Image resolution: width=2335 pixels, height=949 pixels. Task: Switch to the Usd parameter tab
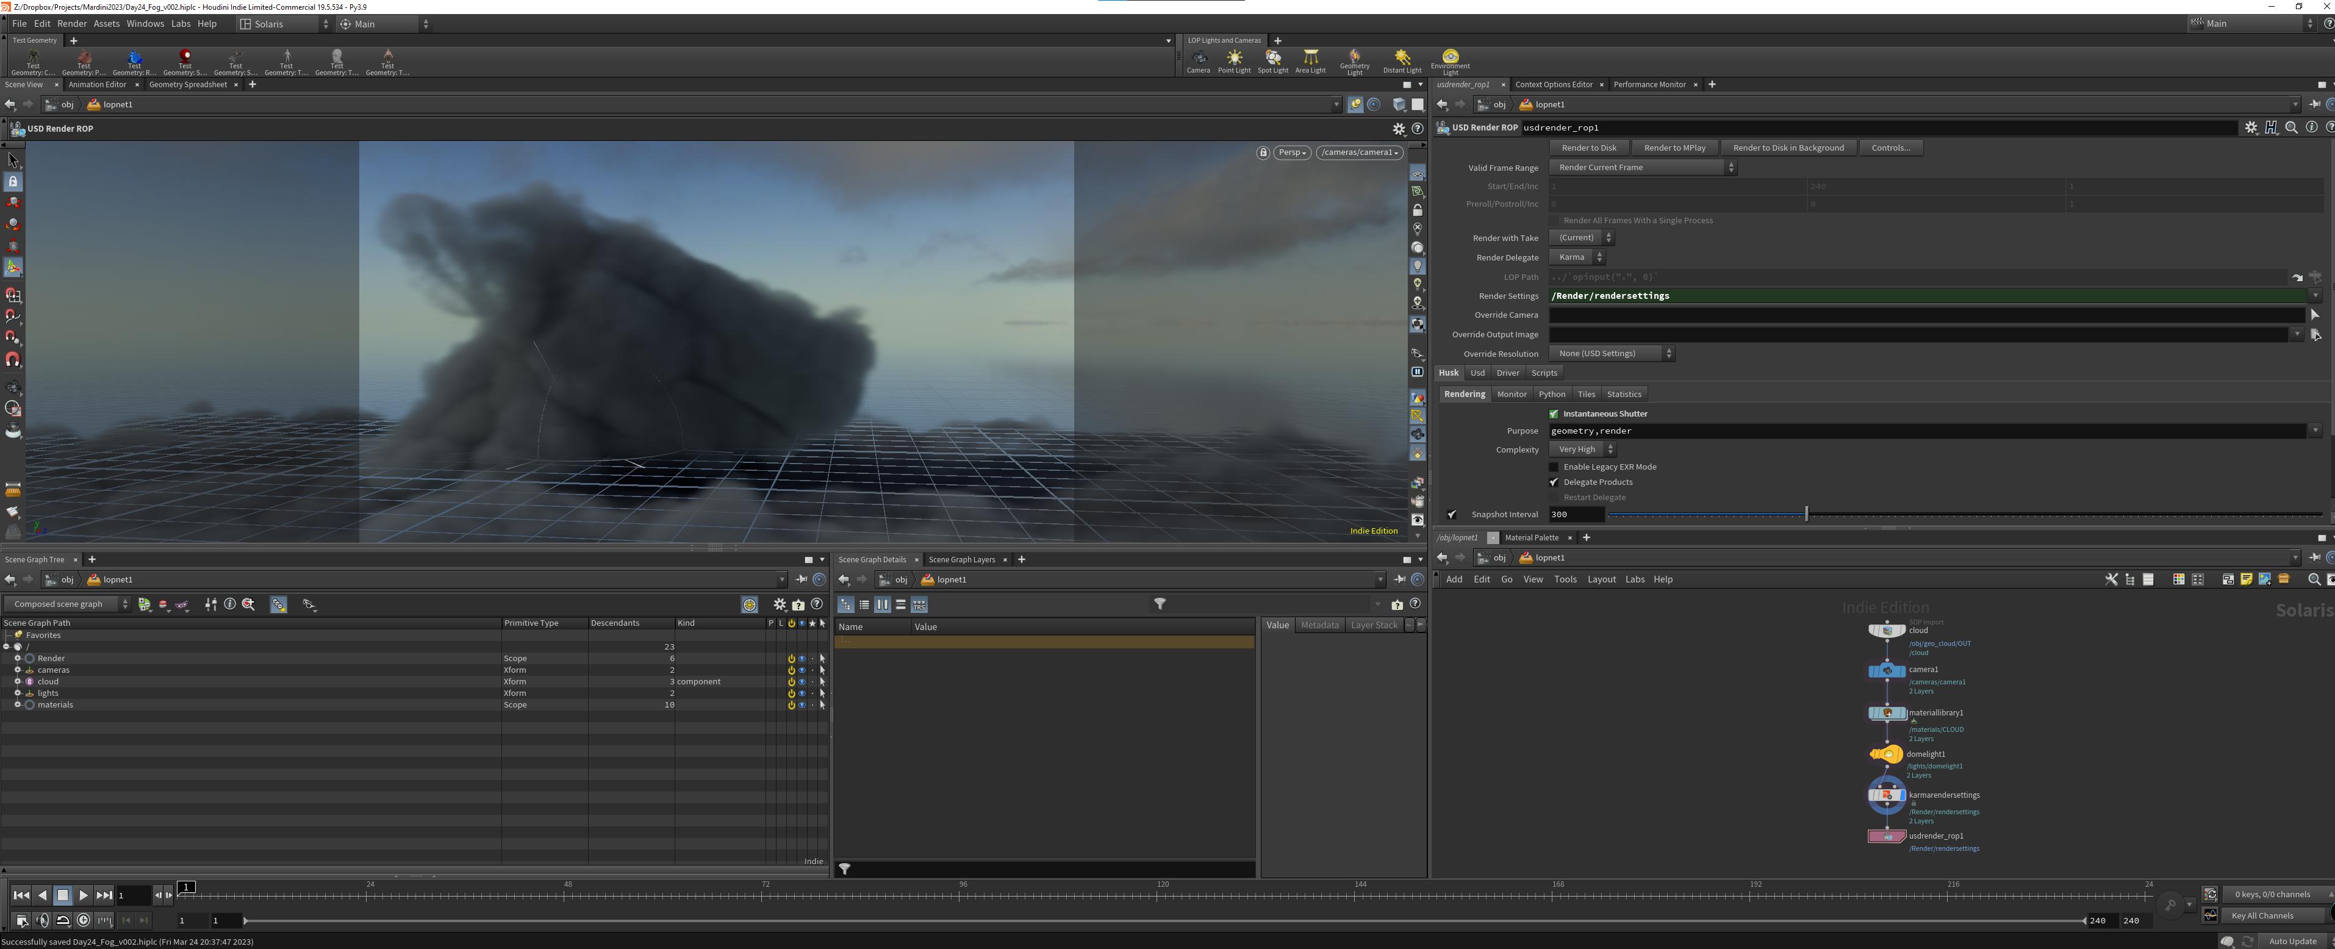click(x=1477, y=373)
